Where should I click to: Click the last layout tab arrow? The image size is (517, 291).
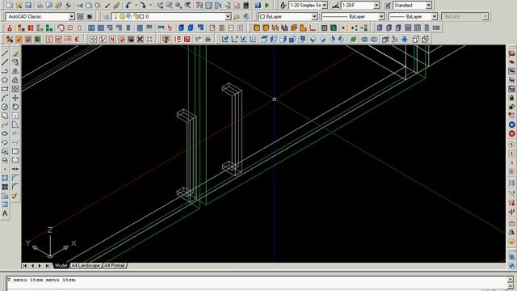click(48, 266)
